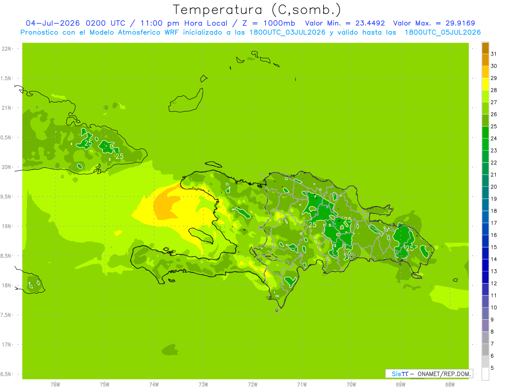
Task: Click the legend value 7
Action: pos(492,344)
